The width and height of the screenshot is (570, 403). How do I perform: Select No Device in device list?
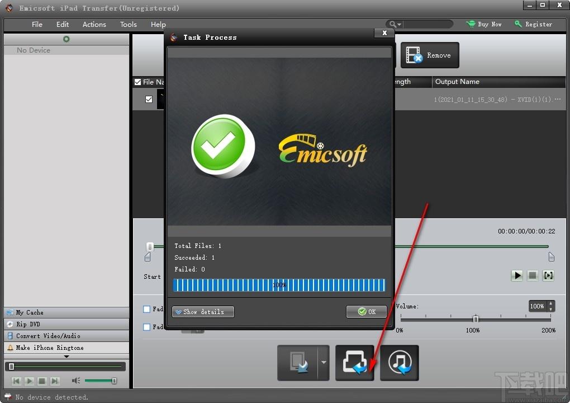click(66, 50)
